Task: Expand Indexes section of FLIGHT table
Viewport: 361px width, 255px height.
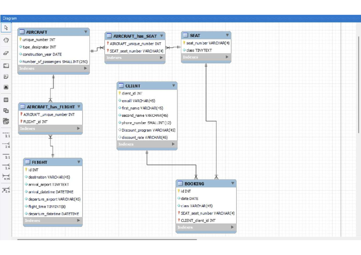Action: click(x=79, y=220)
